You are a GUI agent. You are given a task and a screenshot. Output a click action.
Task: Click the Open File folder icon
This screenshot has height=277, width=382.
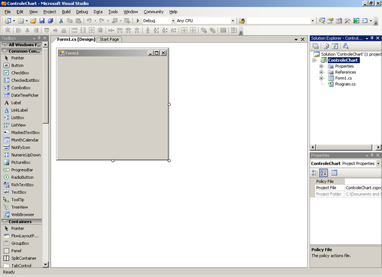click(x=33, y=21)
